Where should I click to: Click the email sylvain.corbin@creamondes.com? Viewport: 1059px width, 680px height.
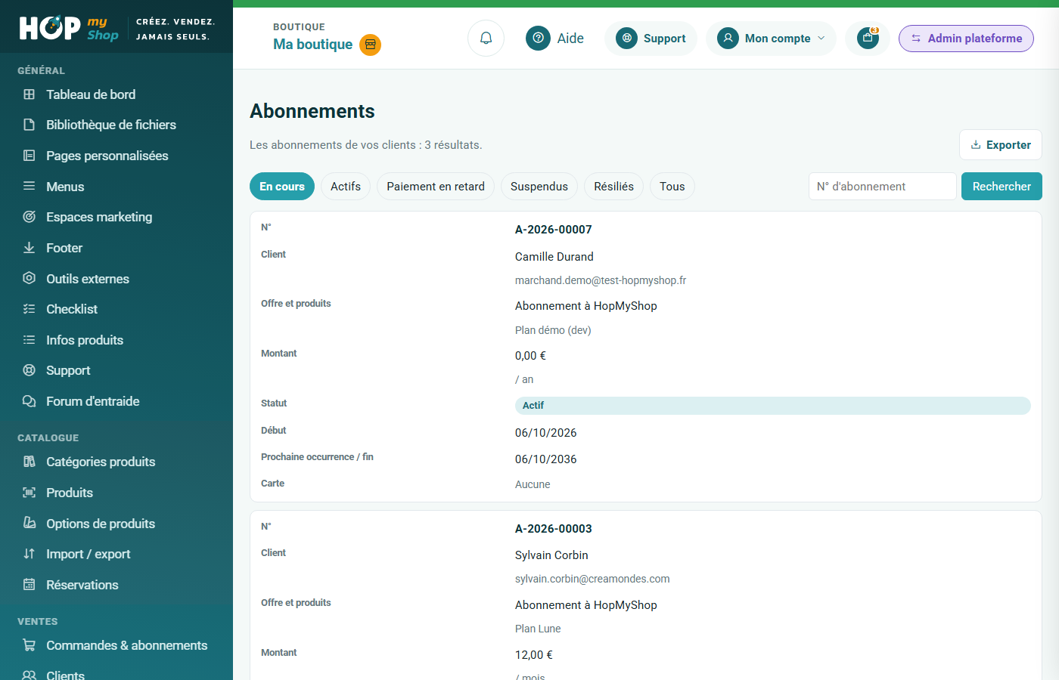(592, 579)
